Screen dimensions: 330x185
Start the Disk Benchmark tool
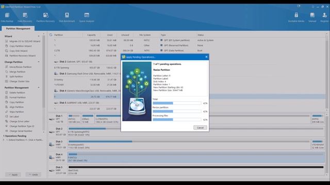[67, 17]
